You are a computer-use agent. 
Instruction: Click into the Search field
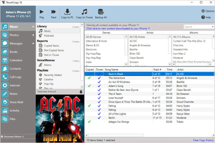197,27
